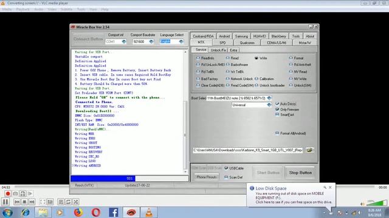Open the Extra sub-tab

coord(233,50)
